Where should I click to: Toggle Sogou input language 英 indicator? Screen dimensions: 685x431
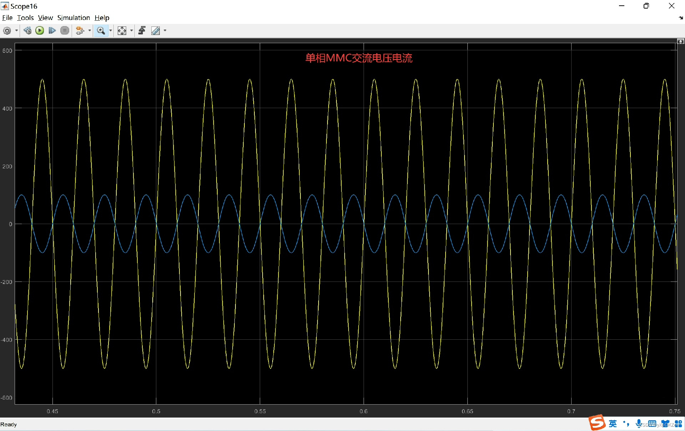pyautogui.click(x=613, y=424)
